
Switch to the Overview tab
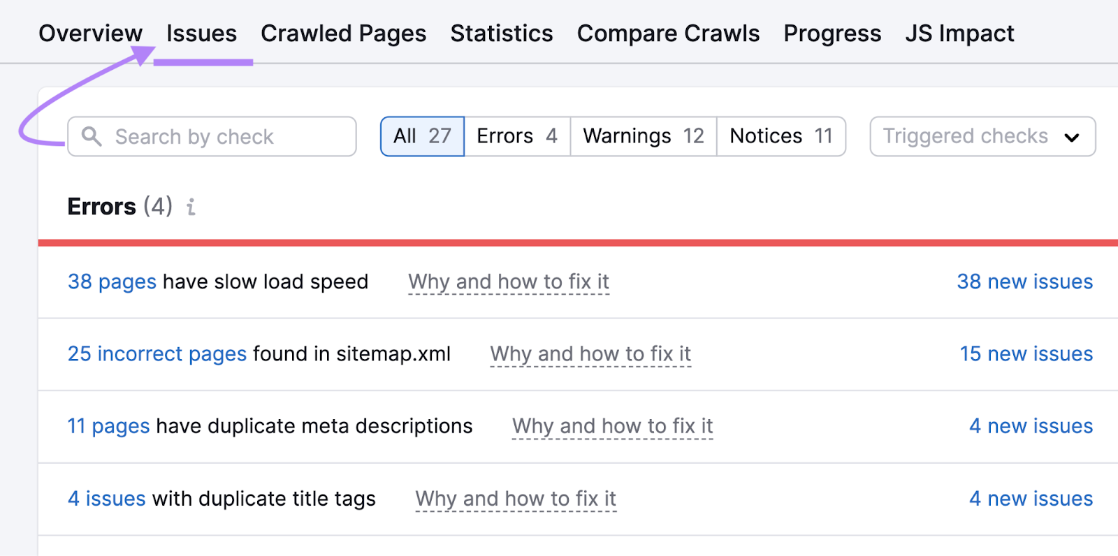[x=90, y=33]
